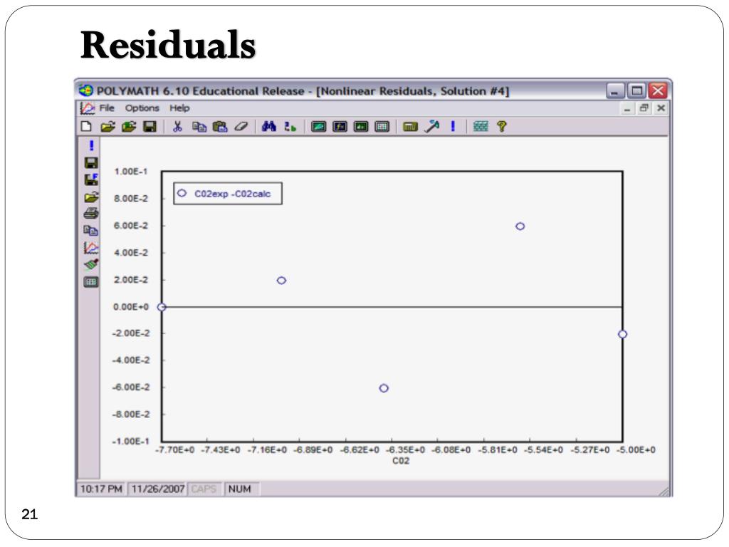
Task: Paste from the clipboard icon
Action: point(220,127)
